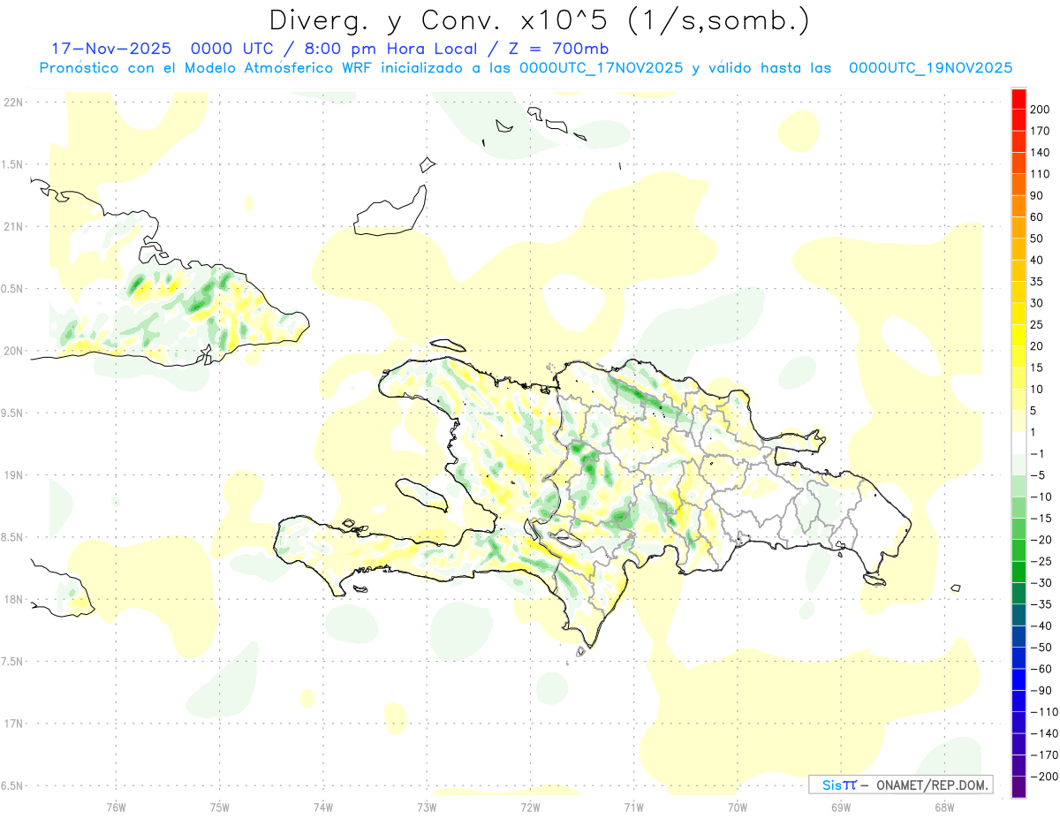Image resolution: width=1060 pixels, height=819 pixels.
Task: Click the 9.5N latitude label
Action: [12, 413]
